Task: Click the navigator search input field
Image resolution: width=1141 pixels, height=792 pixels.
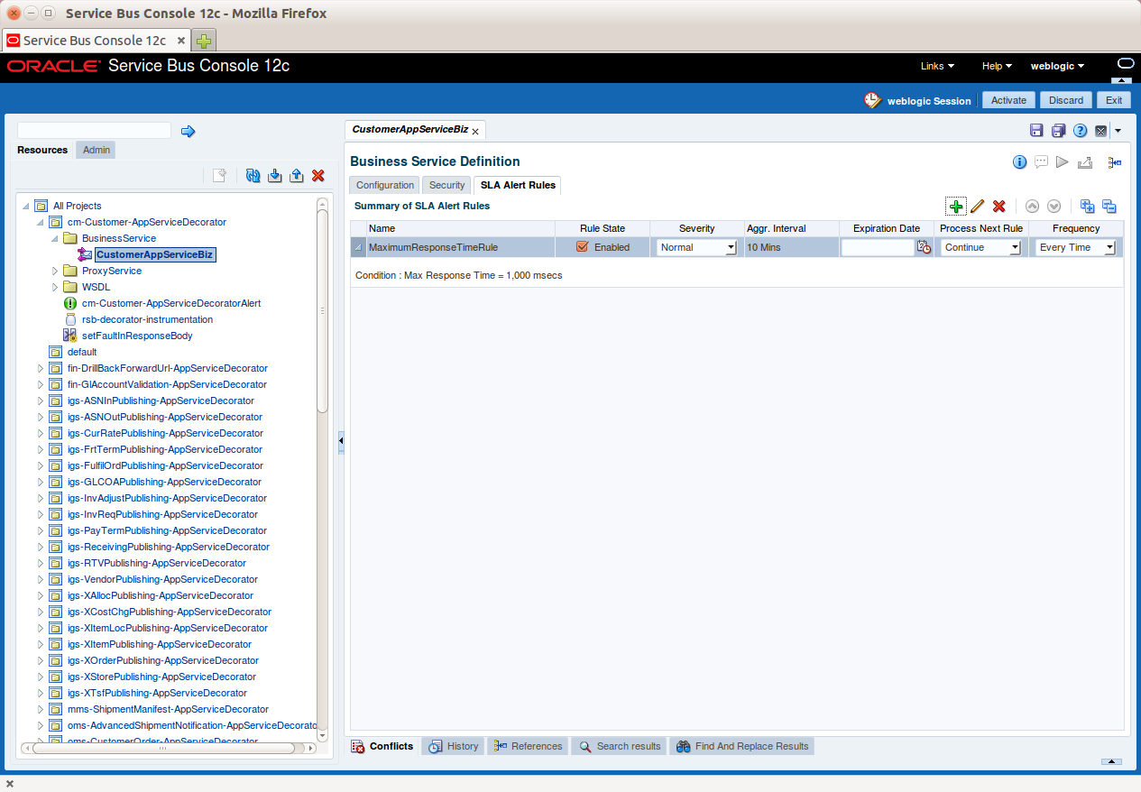Action: coord(94,131)
